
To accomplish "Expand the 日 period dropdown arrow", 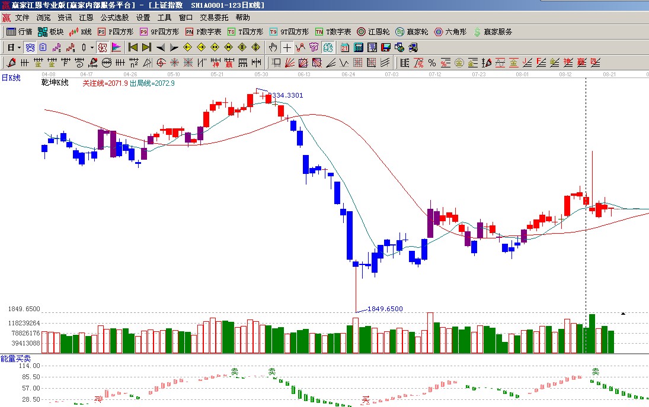I will (19, 47).
